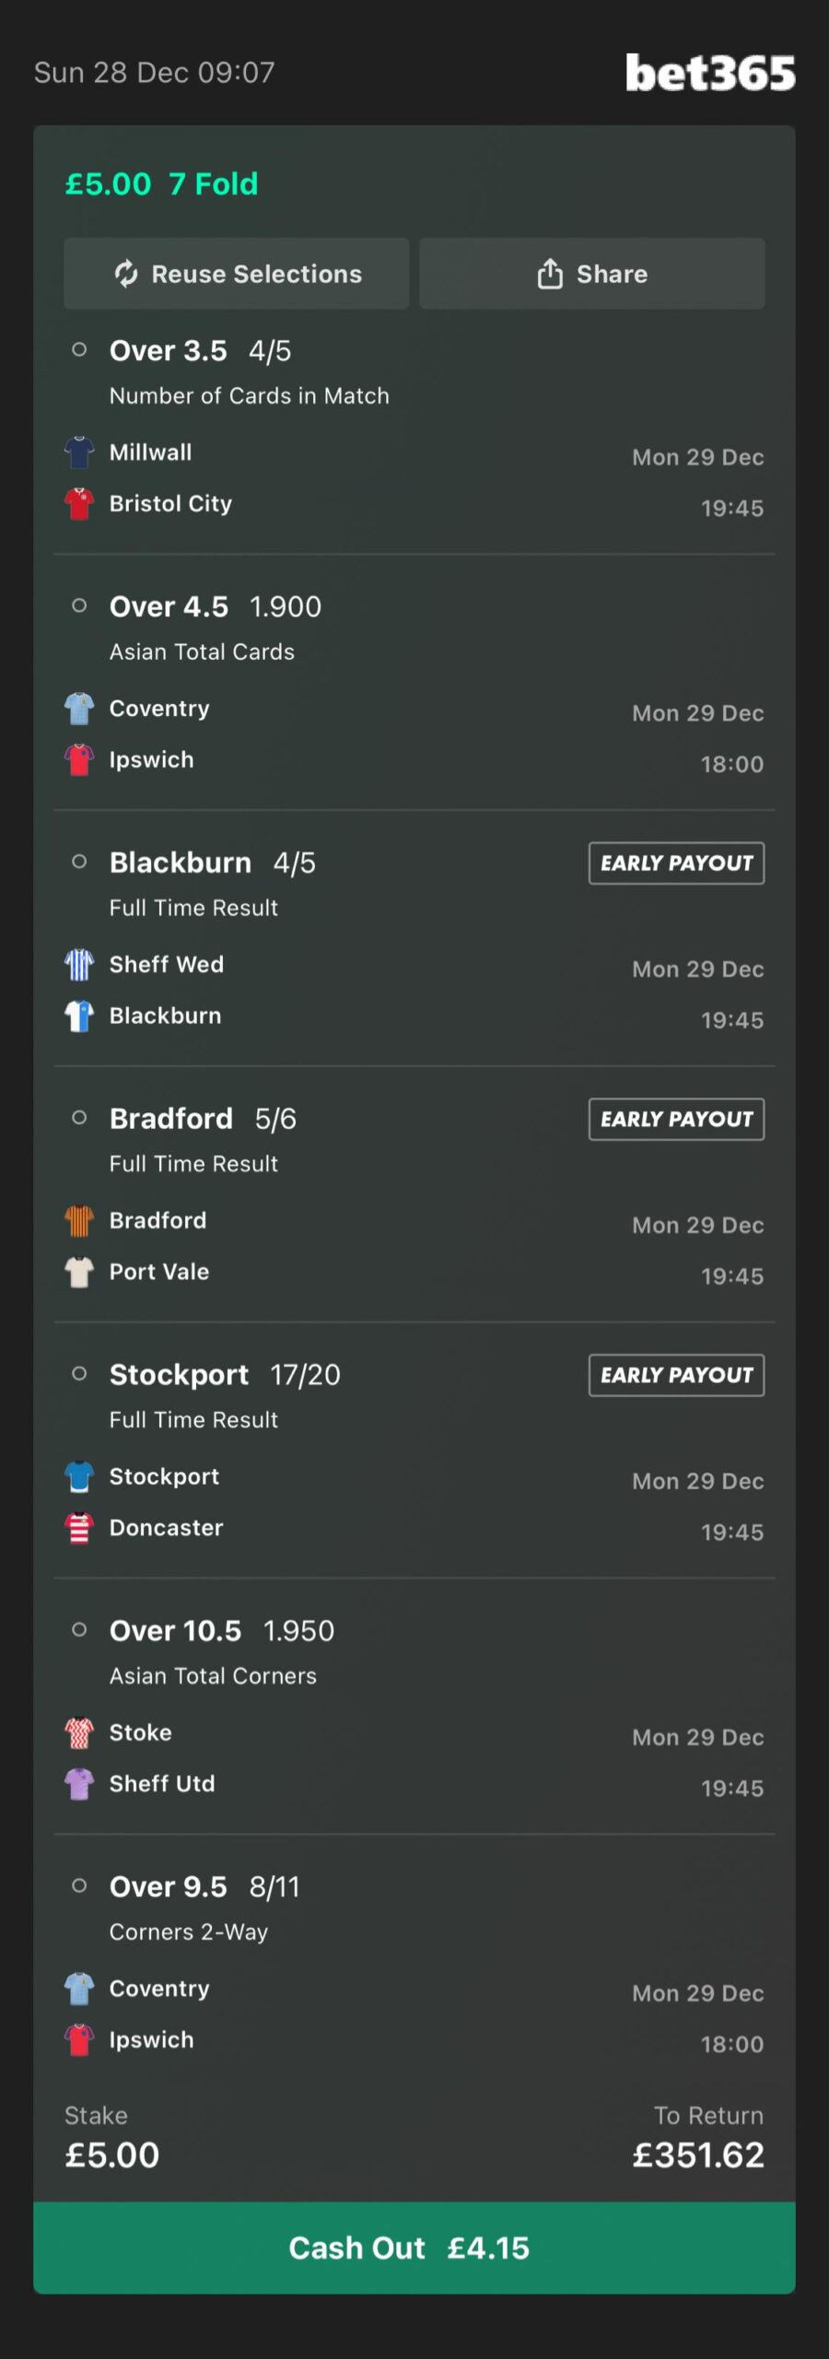
Task: Click the Bradford amber striped shirt icon
Action: point(79,1221)
